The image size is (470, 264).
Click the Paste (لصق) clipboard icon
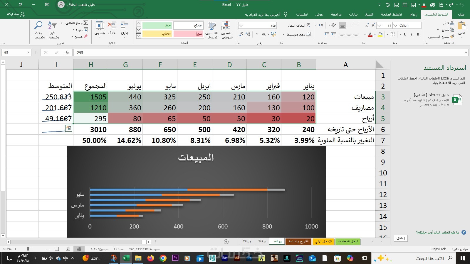point(462,26)
